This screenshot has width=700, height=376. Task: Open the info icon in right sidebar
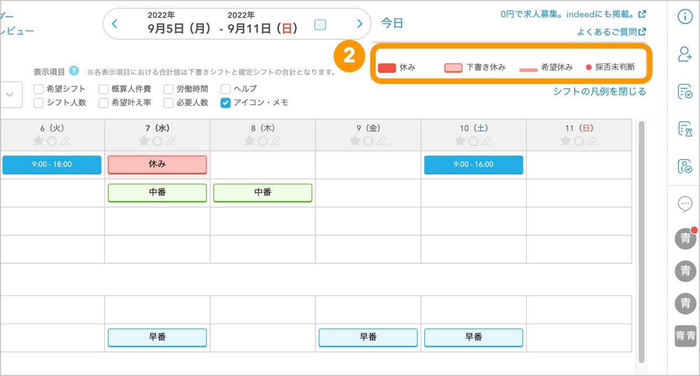click(x=685, y=17)
